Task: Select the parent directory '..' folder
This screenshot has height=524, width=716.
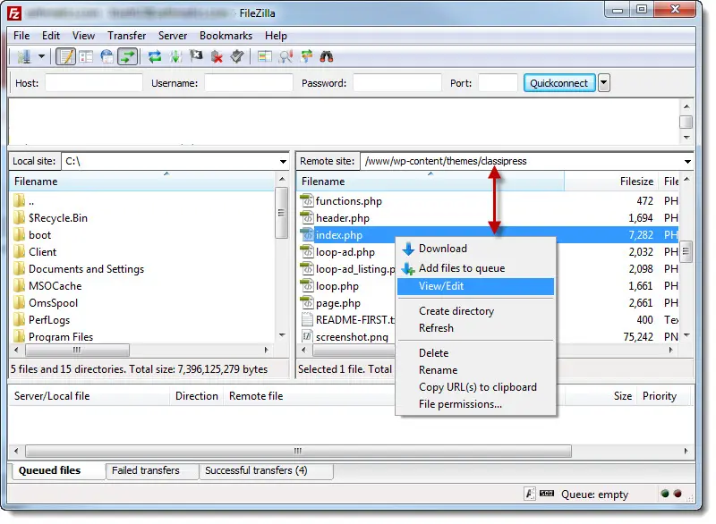Action: 31,201
